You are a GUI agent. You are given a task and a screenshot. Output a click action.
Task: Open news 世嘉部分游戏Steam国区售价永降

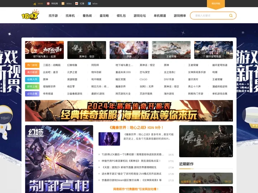click(132, 180)
